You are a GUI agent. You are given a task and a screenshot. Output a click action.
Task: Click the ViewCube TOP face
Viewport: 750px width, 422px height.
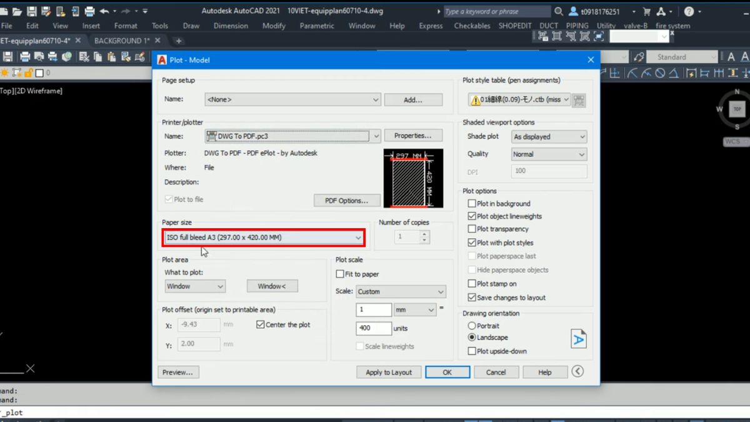(x=737, y=109)
